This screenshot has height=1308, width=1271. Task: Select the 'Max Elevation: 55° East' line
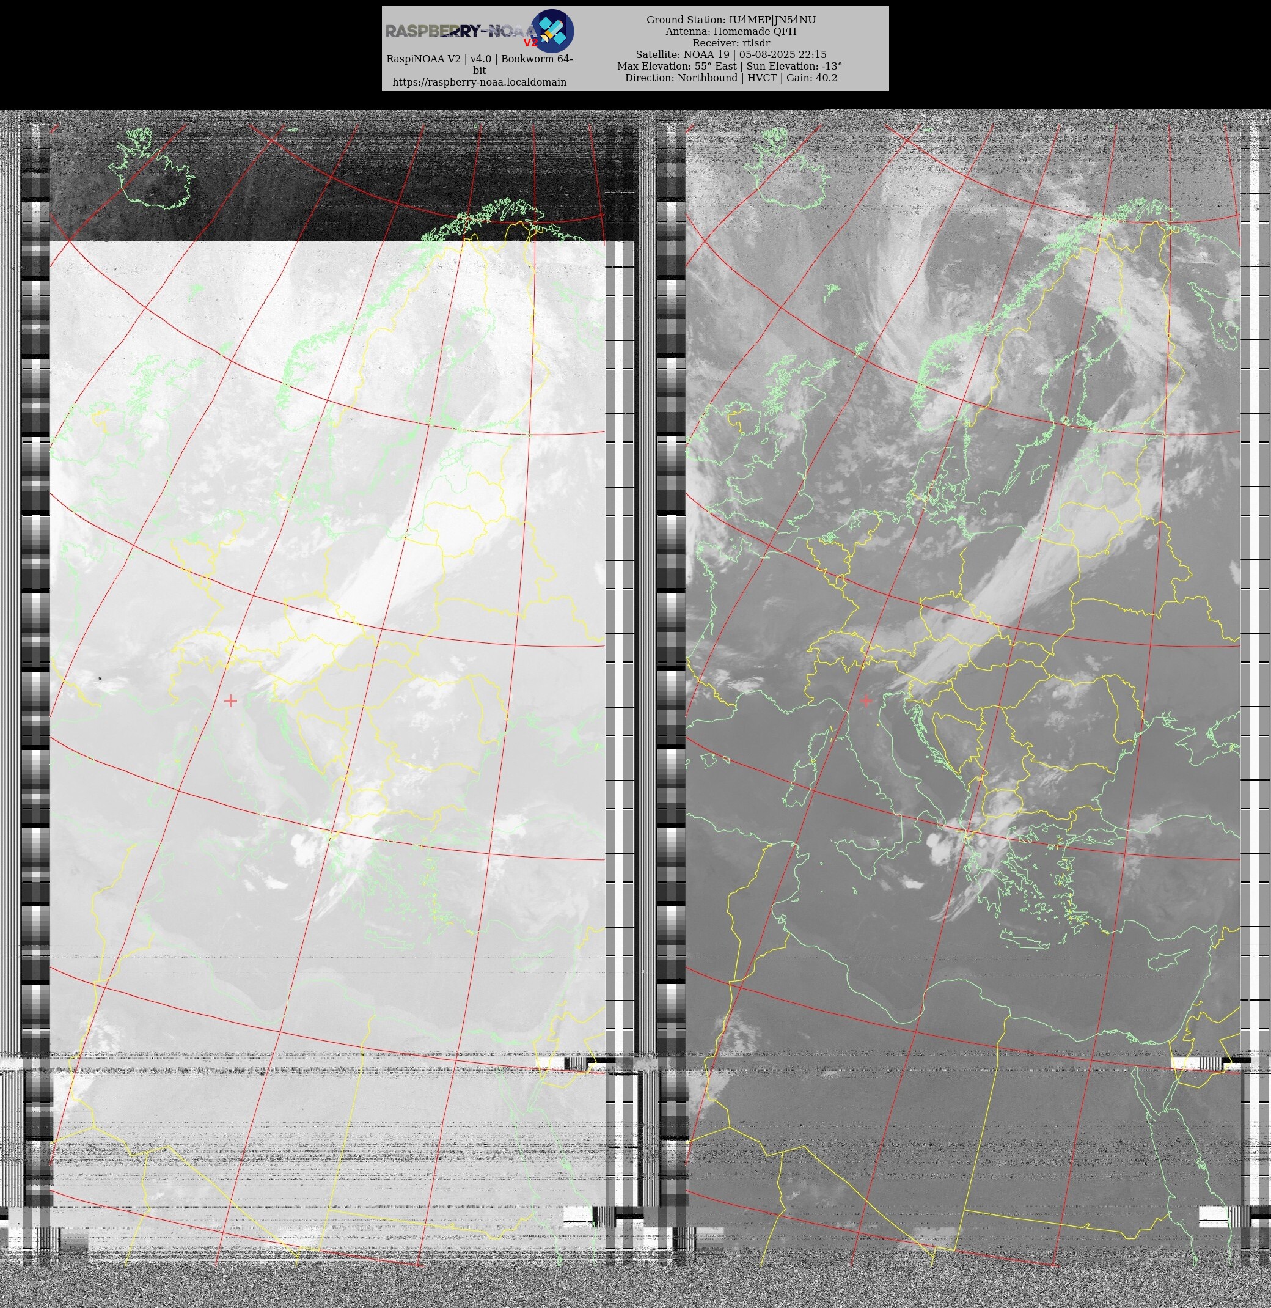[730, 66]
